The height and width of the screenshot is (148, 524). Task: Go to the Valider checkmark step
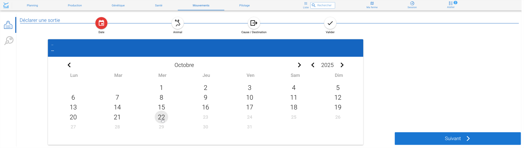330,23
